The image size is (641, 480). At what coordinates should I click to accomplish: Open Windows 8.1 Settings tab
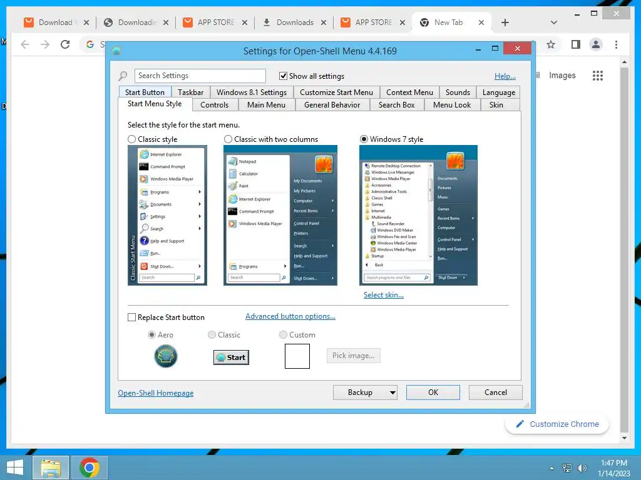(x=252, y=92)
